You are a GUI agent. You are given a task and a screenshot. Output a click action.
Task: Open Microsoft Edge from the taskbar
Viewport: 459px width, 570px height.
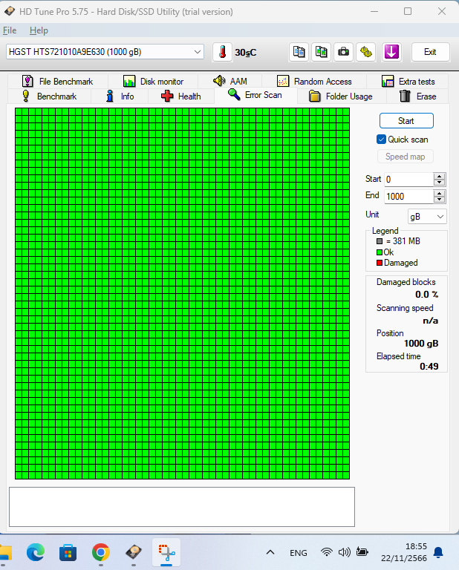coord(36,552)
